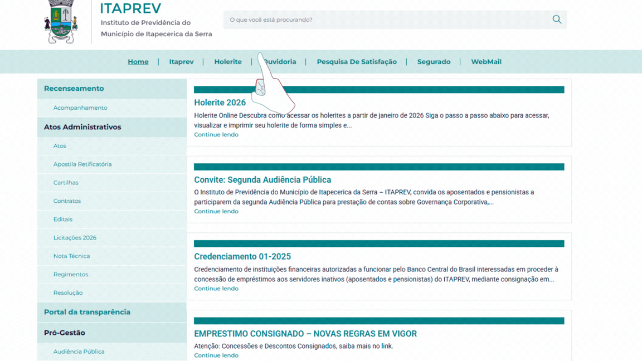
Task: Type in the 'O que você está procurando?' search field
Action: point(385,19)
